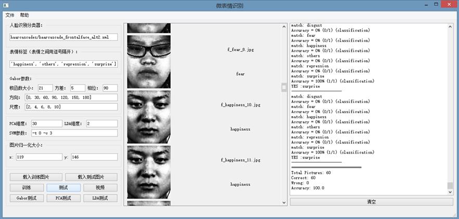The width and height of the screenshot is (459, 219).
Task: Open the 文件 menu
Action: pos(10,15)
